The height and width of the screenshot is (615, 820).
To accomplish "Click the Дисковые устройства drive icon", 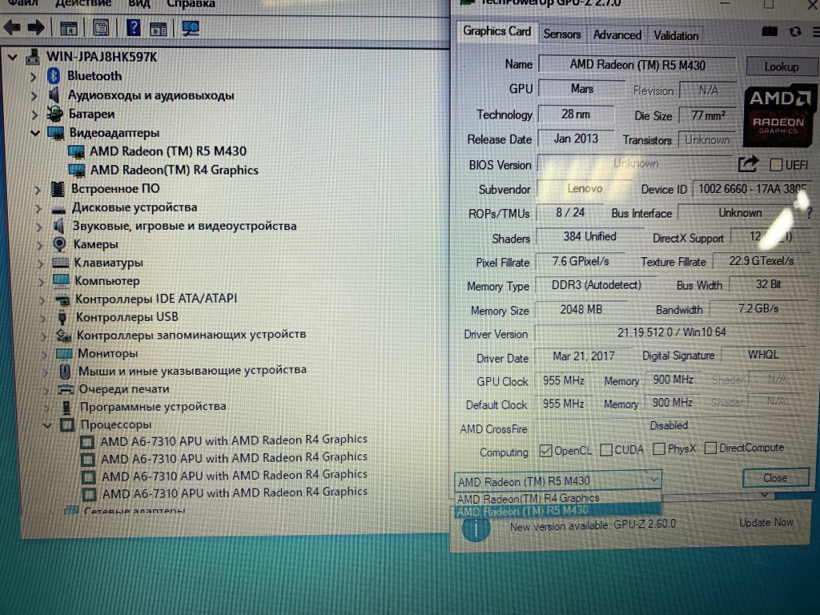I will 58,208.
